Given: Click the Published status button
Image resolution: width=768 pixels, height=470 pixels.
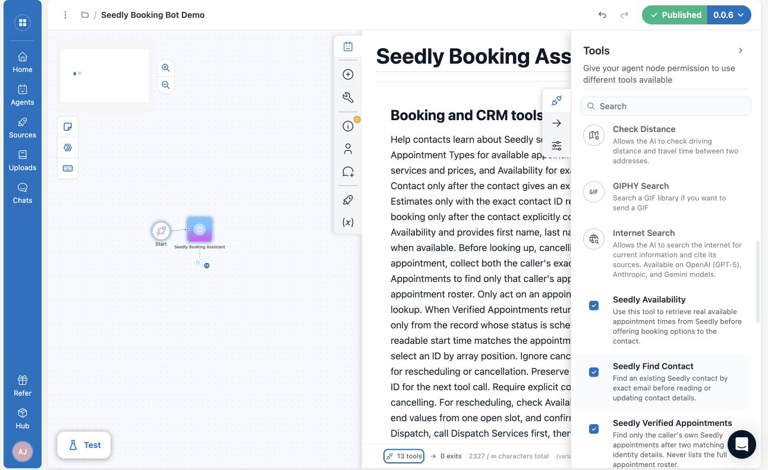Looking at the screenshot, I should click(675, 15).
